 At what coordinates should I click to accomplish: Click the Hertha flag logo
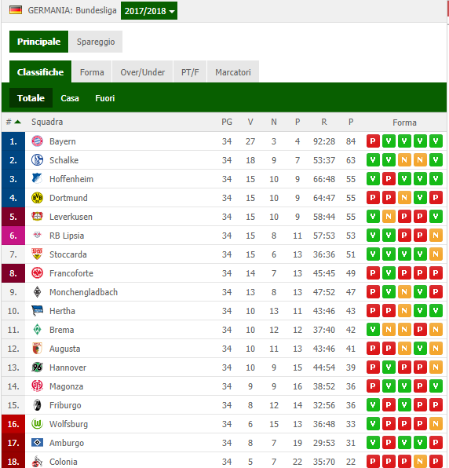point(38,311)
